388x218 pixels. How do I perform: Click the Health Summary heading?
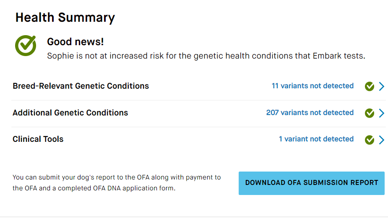[x=65, y=18]
